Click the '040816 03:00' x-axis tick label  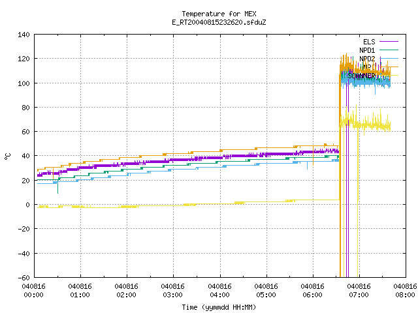[172, 291]
